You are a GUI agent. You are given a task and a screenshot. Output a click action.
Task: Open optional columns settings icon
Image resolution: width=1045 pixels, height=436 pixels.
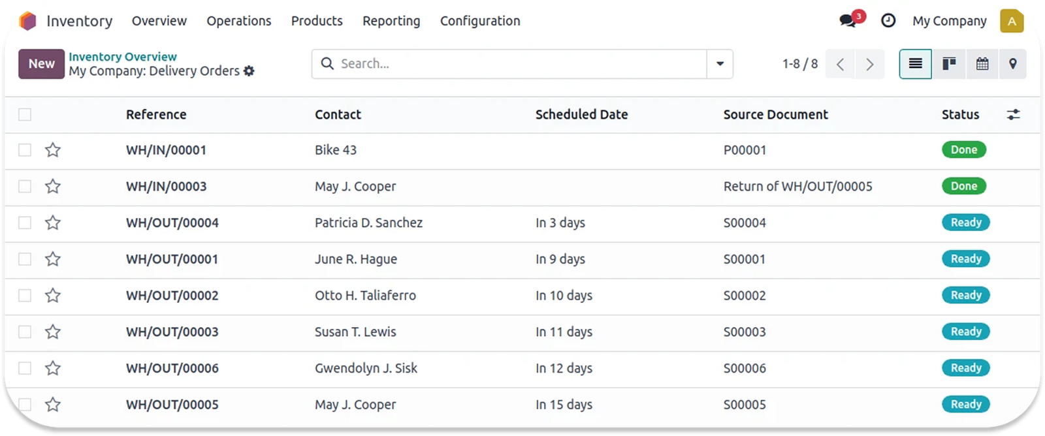click(1013, 115)
